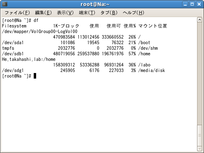Click the 1K-ブロック column header
Viewport: 204px width, 153px height.
[x=66, y=26]
